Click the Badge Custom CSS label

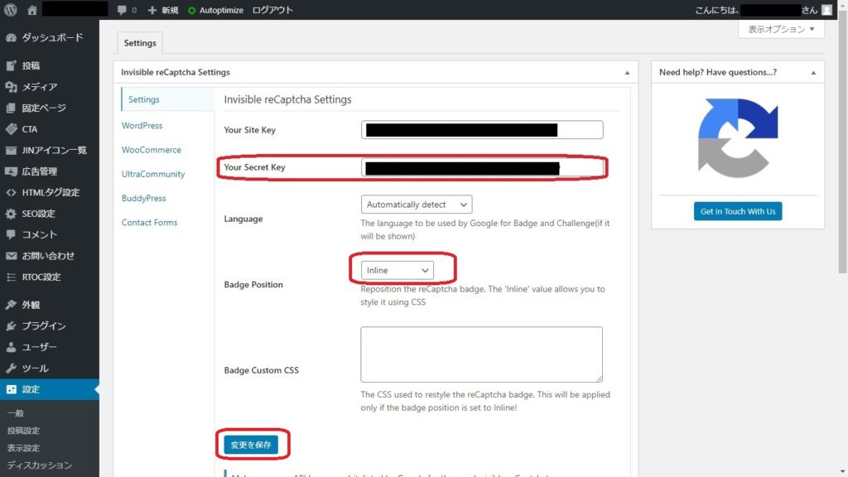click(261, 370)
